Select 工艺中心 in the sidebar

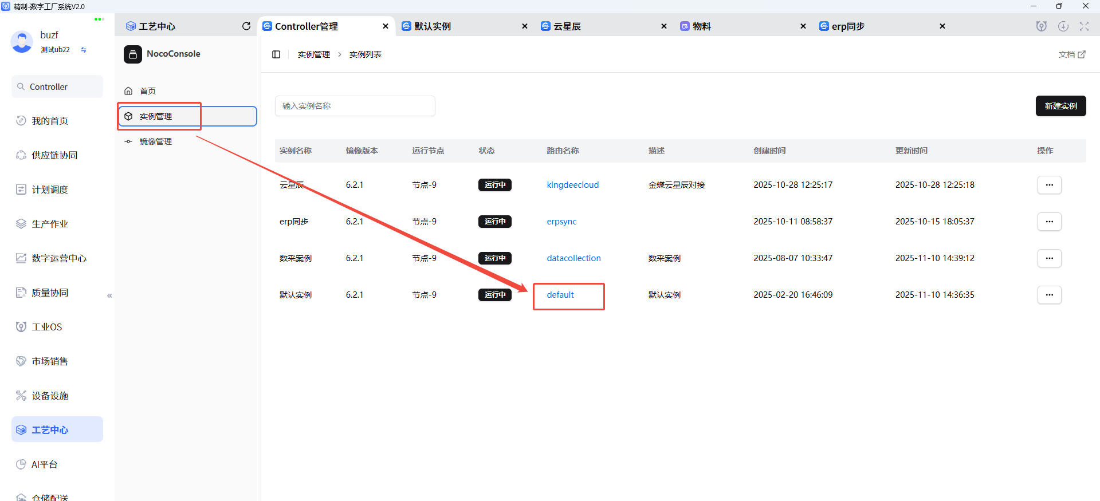click(57, 429)
